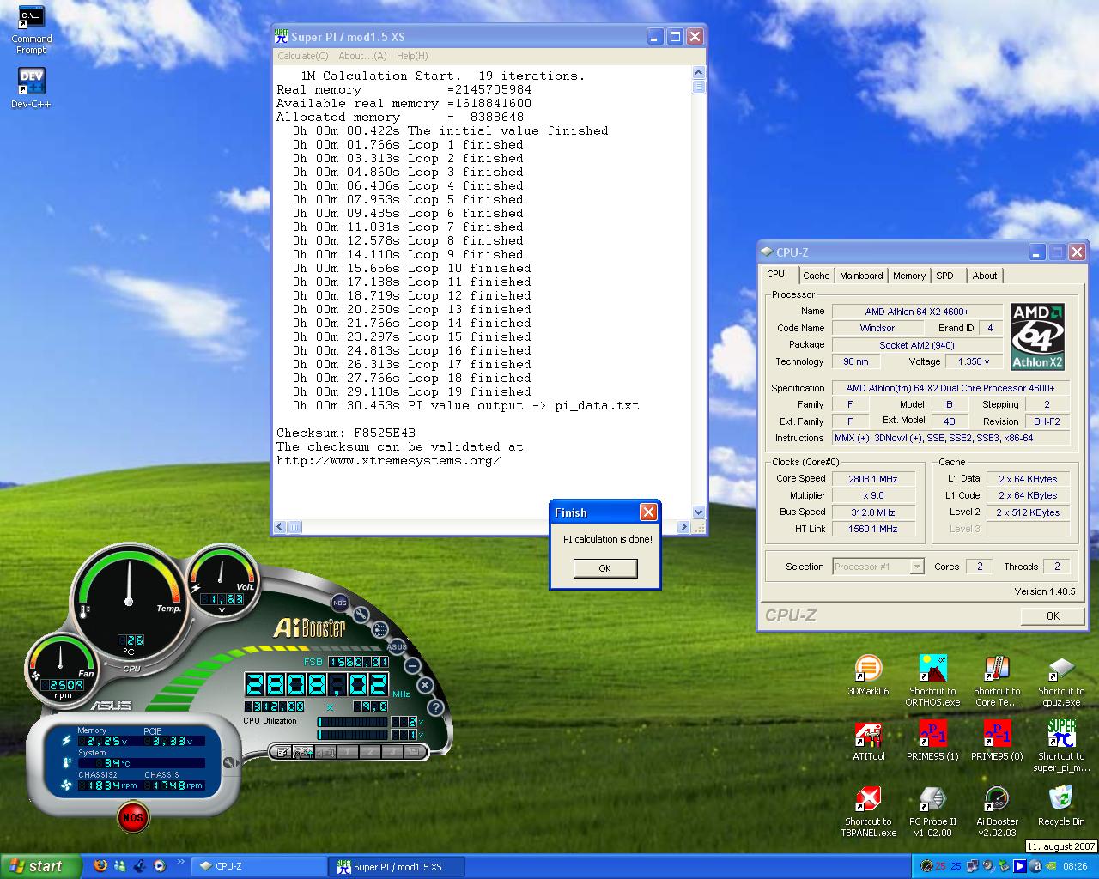This screenshot has width=1099, height=879.
Task: Click the second icon in Ai Booster's bottom toolbar
Action: (x=303, y=752)
